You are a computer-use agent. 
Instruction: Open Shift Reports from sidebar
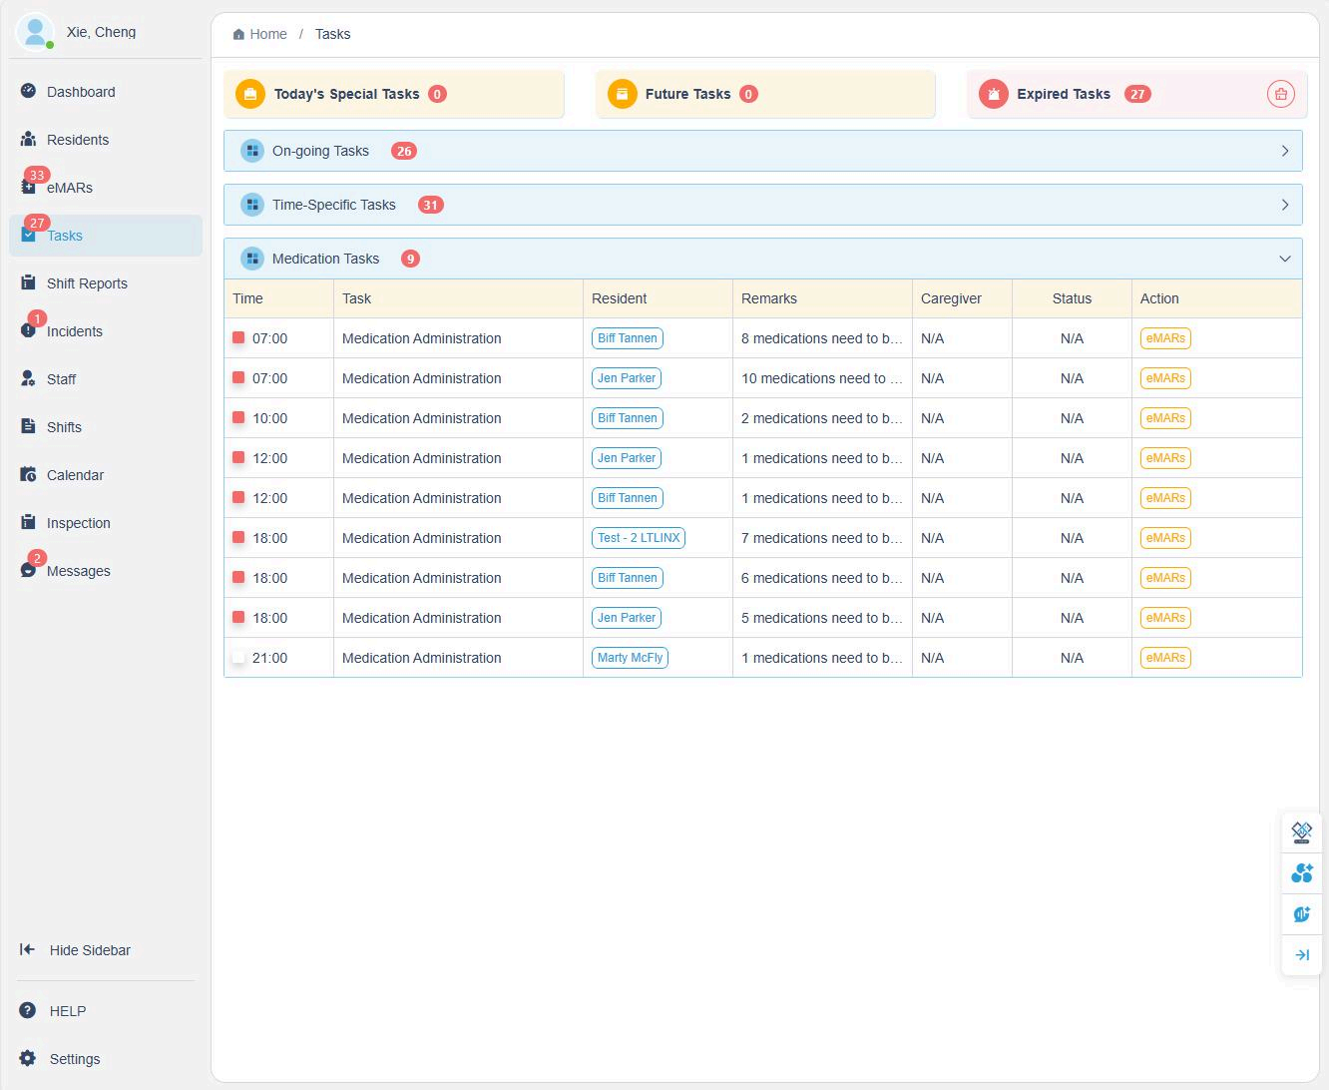point(87,283)
